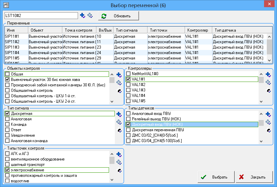
Task: Select the SIP11#1 row in variables table
Action: pyautogui.click(x=136, y=36)
